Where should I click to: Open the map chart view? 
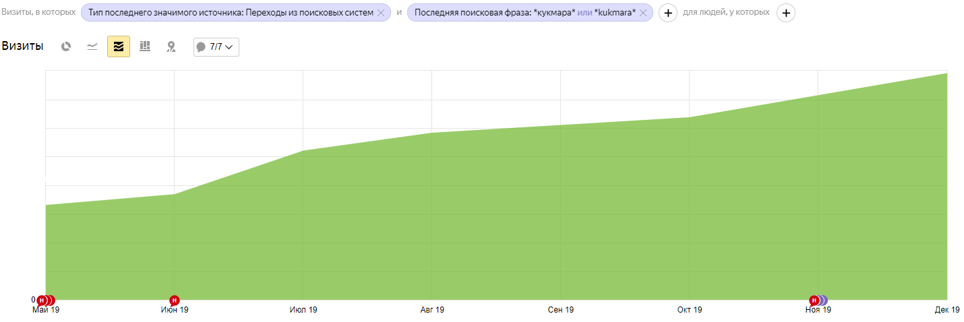171,46
